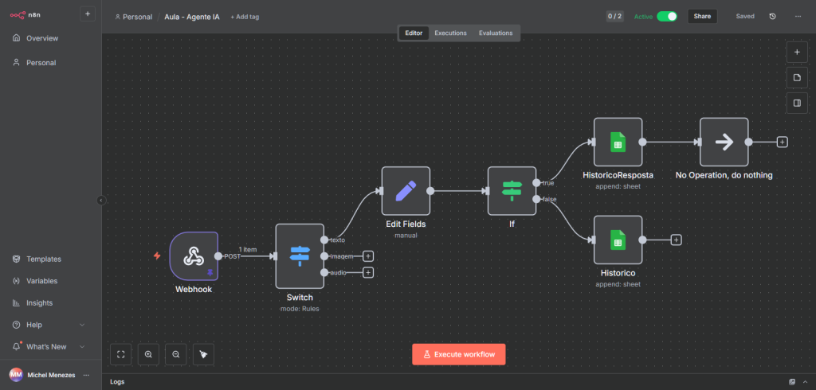
Task: Switch to the Executions tab
Action: pos(450,33)
